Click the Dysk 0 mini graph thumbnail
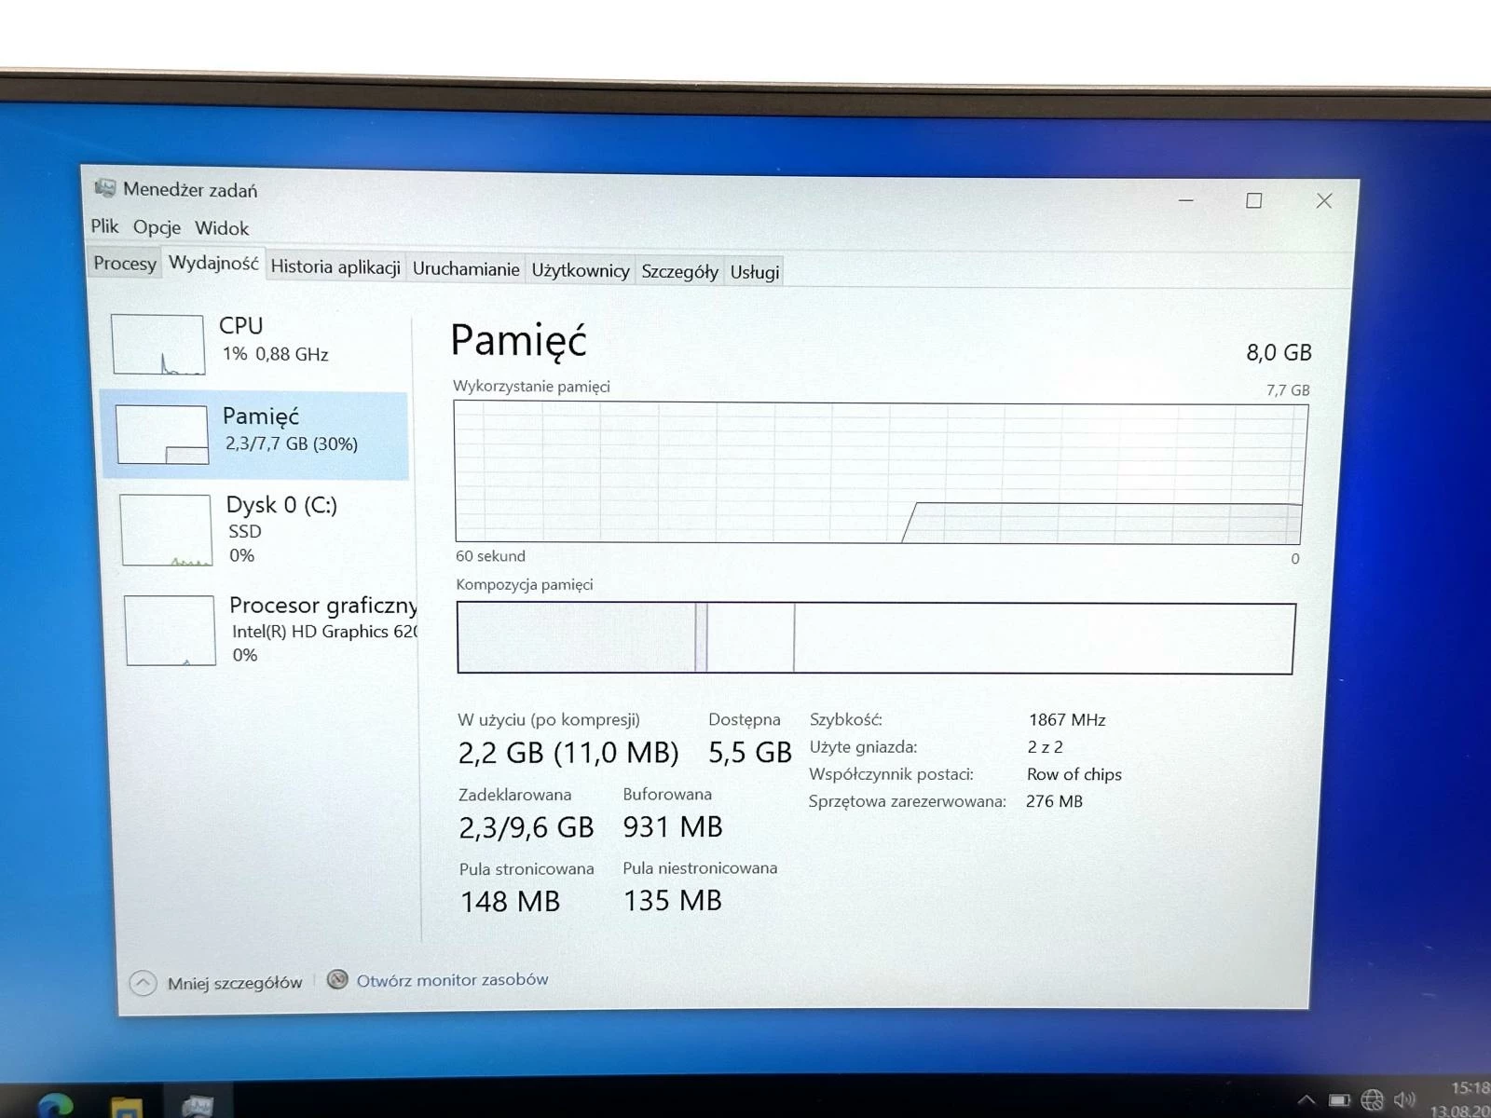This screenshot has width=1491, height=1118. (166, 530)
